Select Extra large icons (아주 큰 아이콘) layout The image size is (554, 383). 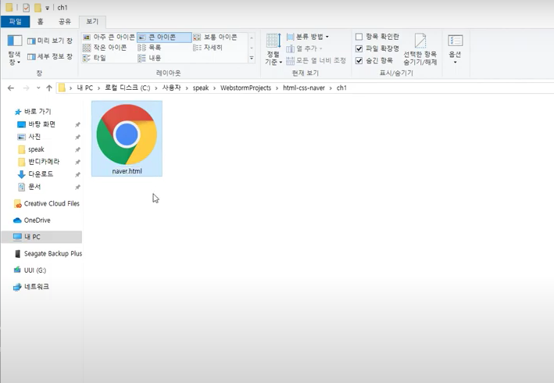[109, 37]
